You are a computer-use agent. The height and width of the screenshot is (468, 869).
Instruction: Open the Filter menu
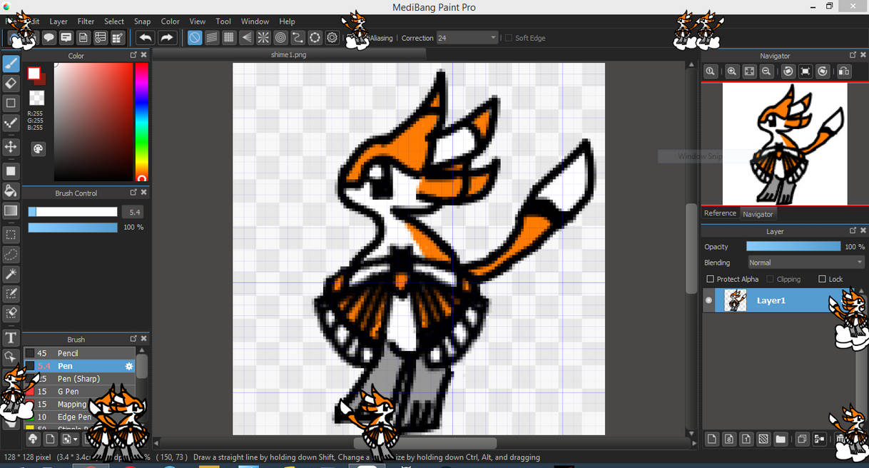click(x=86, y=21)
